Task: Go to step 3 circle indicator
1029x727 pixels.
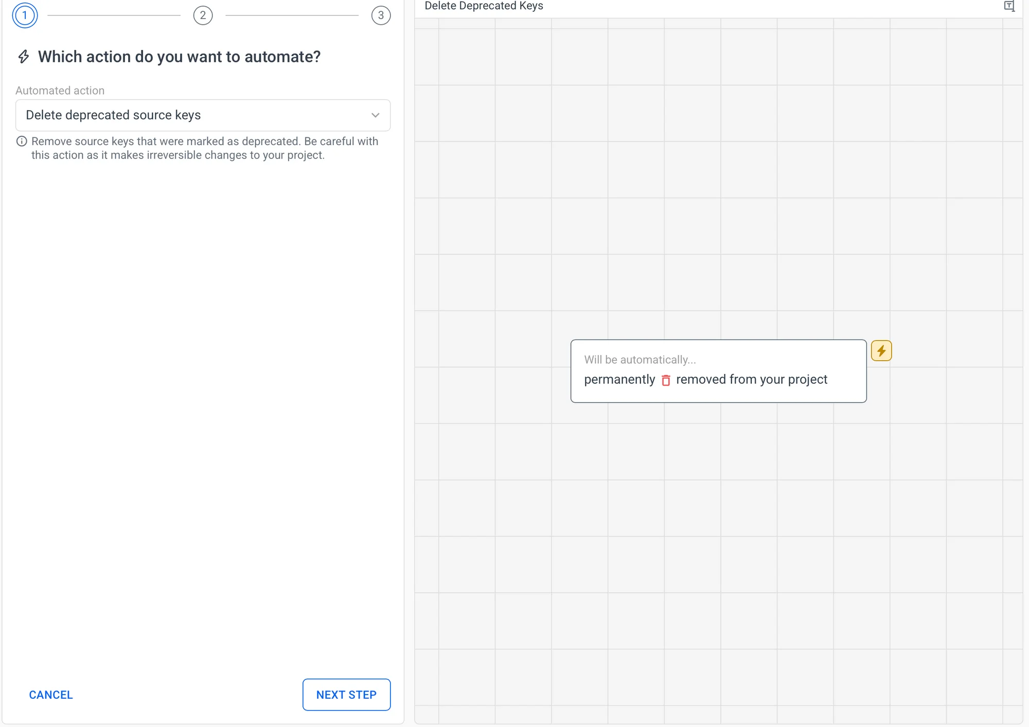Action: [381, 15]
